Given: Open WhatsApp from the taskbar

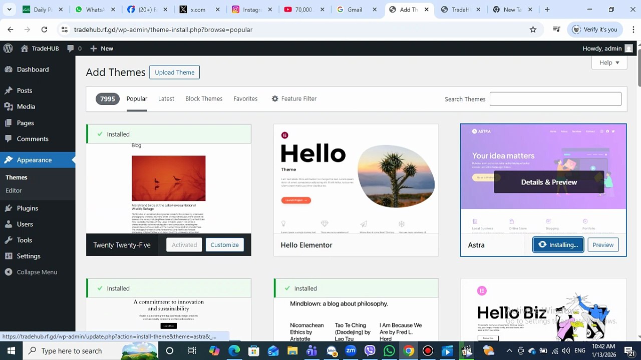Looking at the screenshot, I should pyautogui.click(x=389, y=351).
